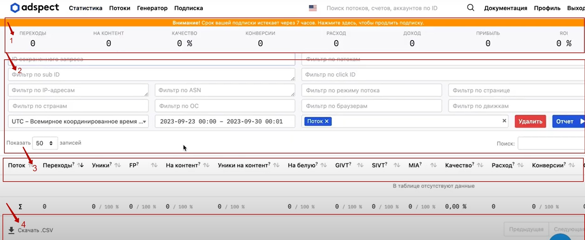Viewport: 585px width, 240px height.
Task: Sort by Конверсии column arrows
Action: pos(572,165)
